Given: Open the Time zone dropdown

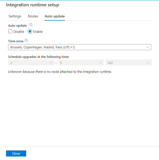Looking at the screenshot, I should pos(80,47).
